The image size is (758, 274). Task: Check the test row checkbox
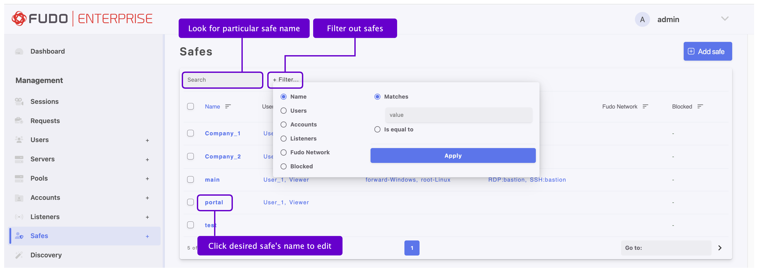[x=190, y=225]
